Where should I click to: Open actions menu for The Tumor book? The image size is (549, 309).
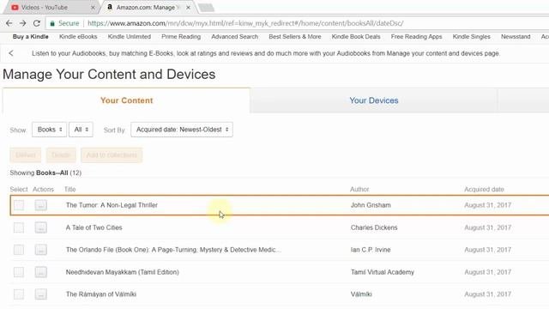click(x=41, y=205)
